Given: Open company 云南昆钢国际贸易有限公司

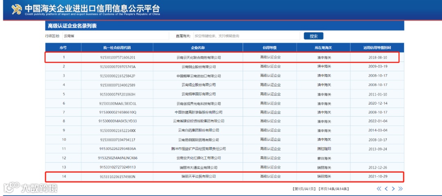Looking at the screenshot, I should pyautogui.click(x=198, y=140).
